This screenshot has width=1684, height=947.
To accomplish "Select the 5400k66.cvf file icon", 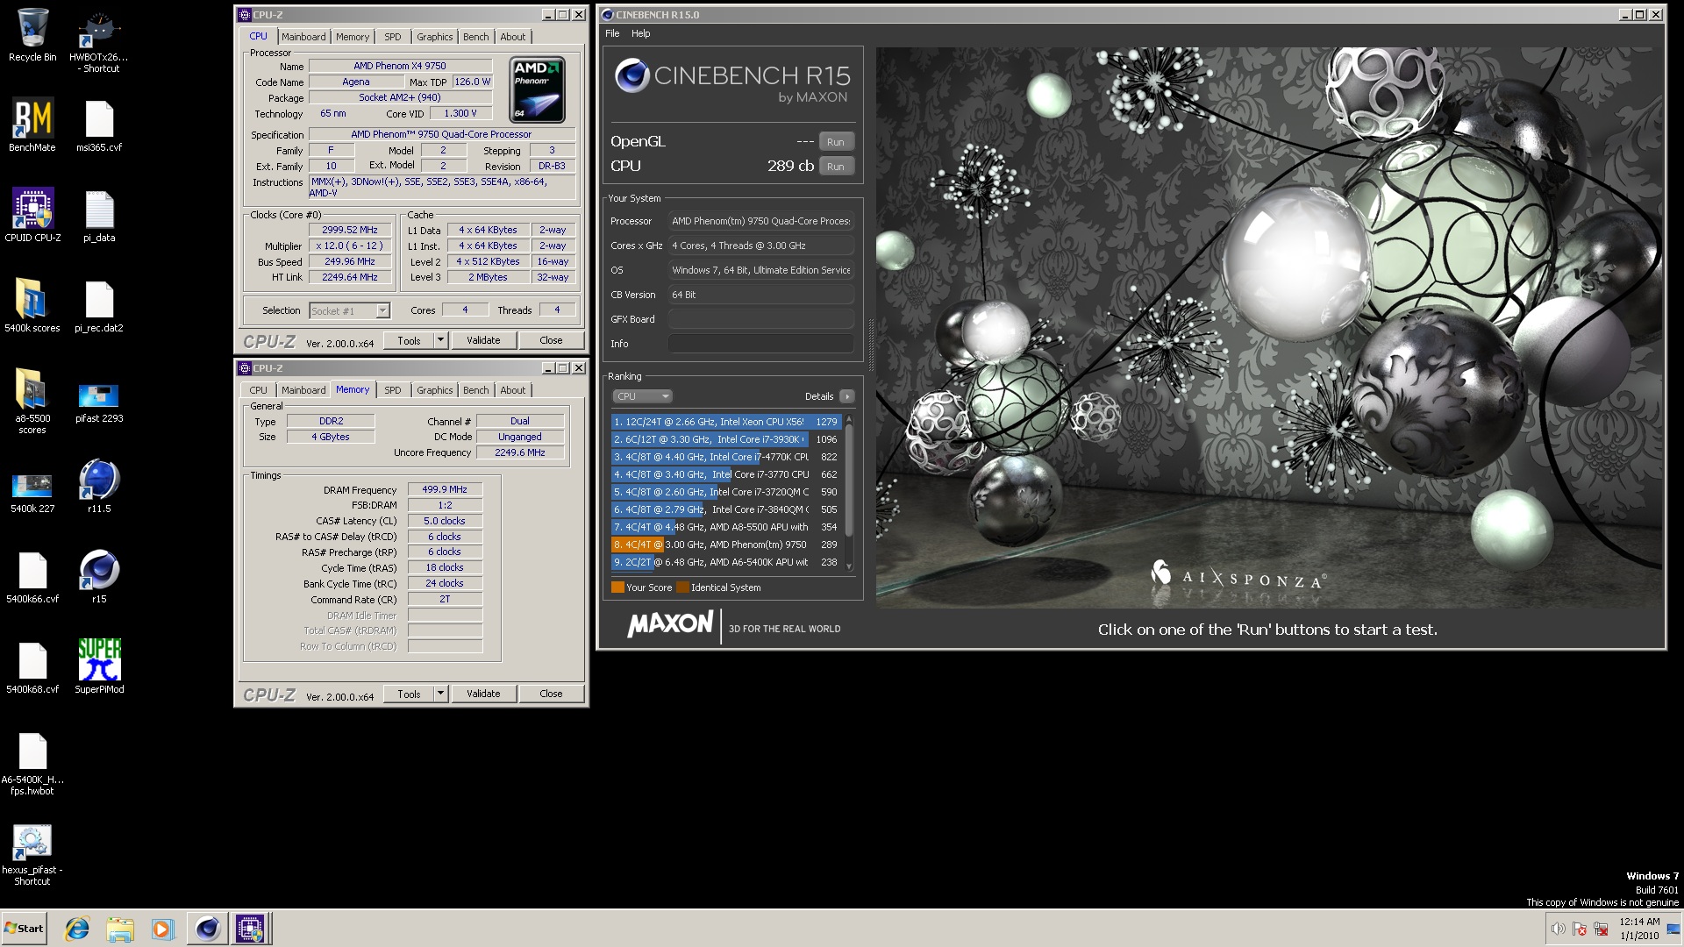I will (x=32, y=576).
